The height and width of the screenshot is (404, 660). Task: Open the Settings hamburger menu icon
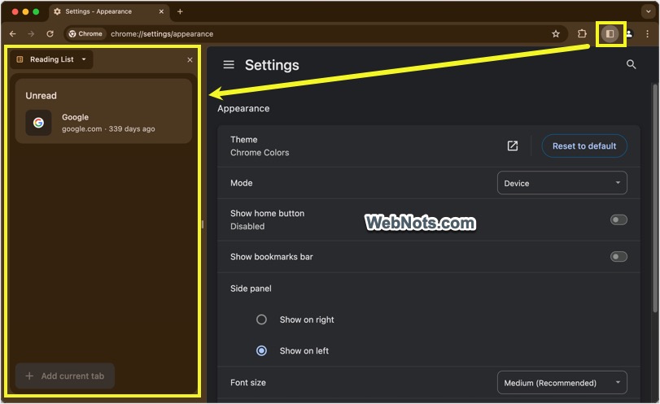229,65
